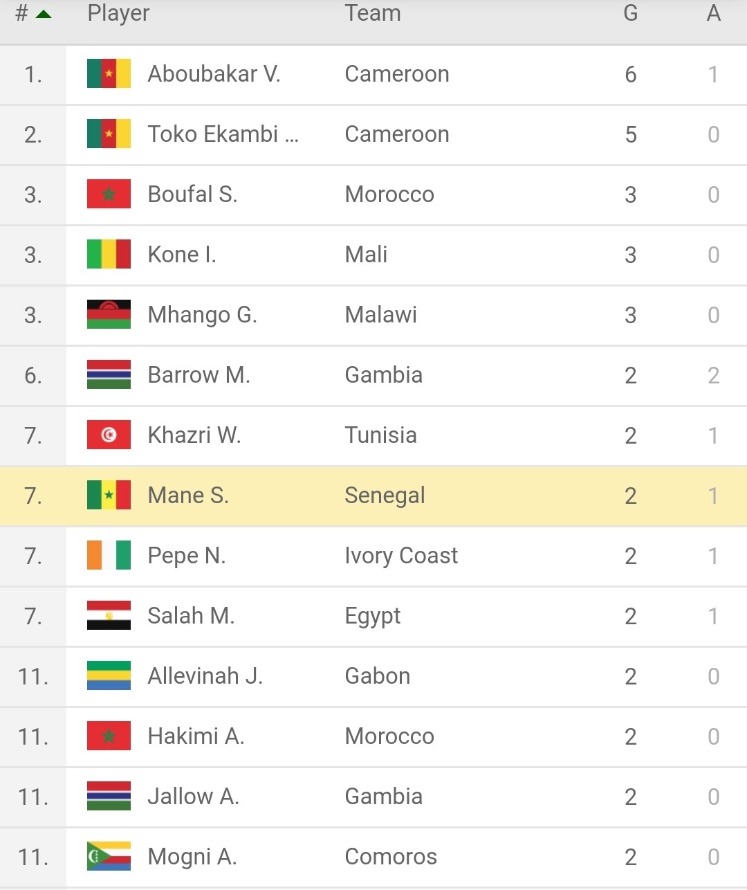Sort the table by the G column
The width and height of the screenshot is (747, 890).
pyautogui.click(x=630, y=13)
